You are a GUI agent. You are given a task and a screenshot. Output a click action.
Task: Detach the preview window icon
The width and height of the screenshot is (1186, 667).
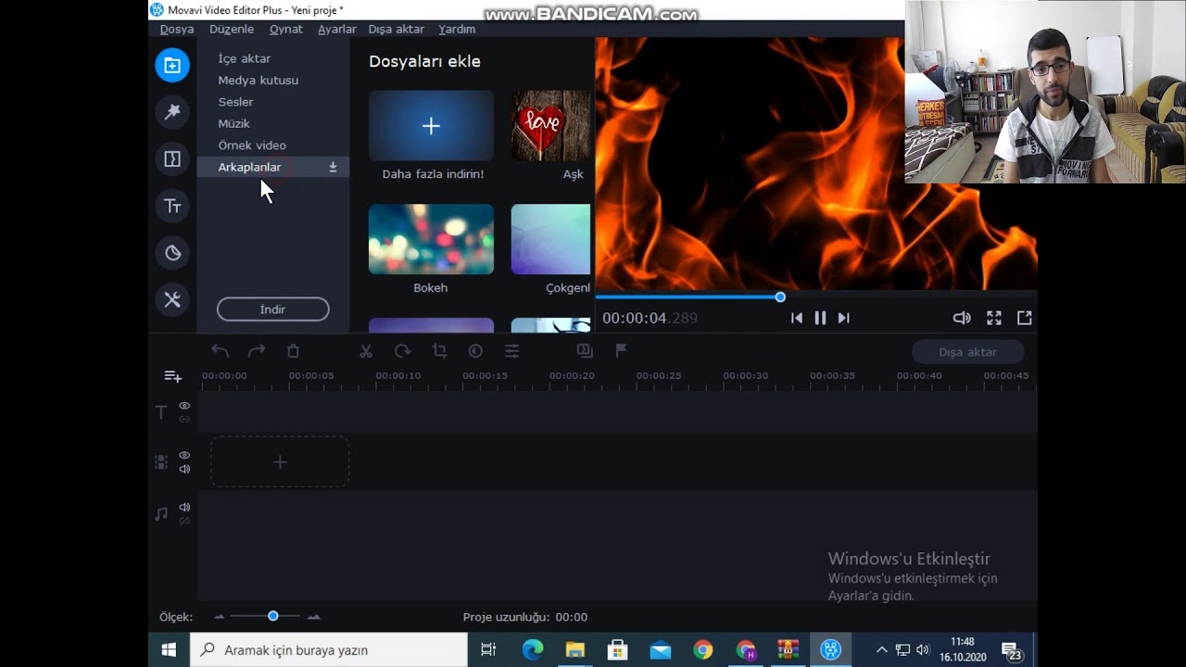[1025, 318]
